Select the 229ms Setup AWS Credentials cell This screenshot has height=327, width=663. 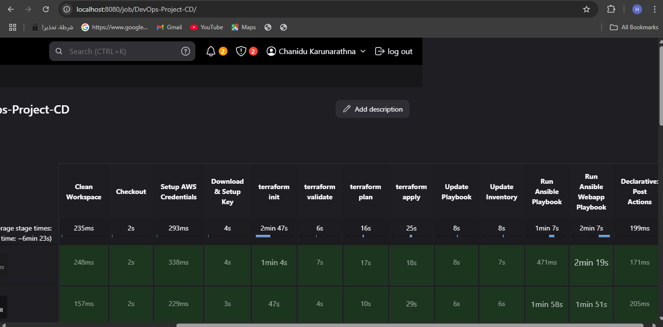click(x=179, y=304)
